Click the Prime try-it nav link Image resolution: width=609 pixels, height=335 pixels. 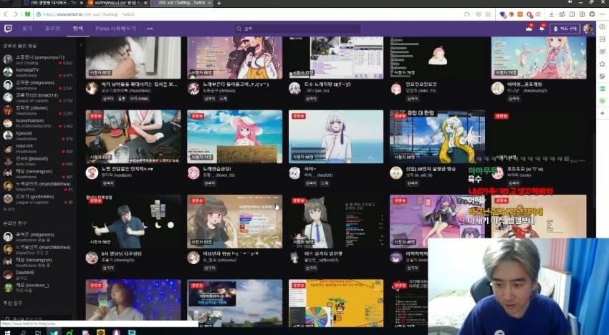tap(116, 29)
